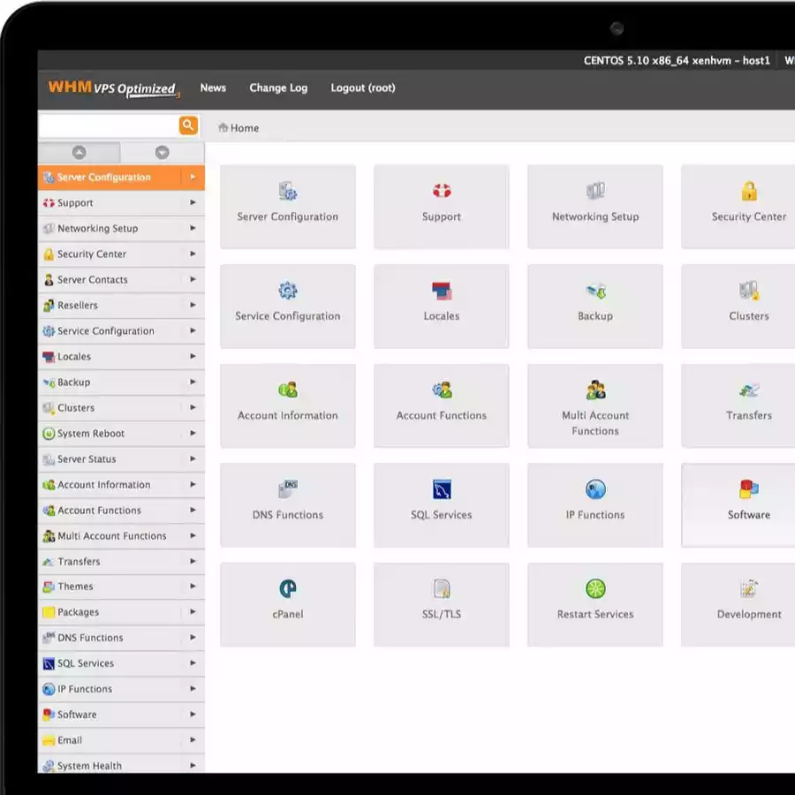Open the Service Configuration gear tile

point(287,306)
